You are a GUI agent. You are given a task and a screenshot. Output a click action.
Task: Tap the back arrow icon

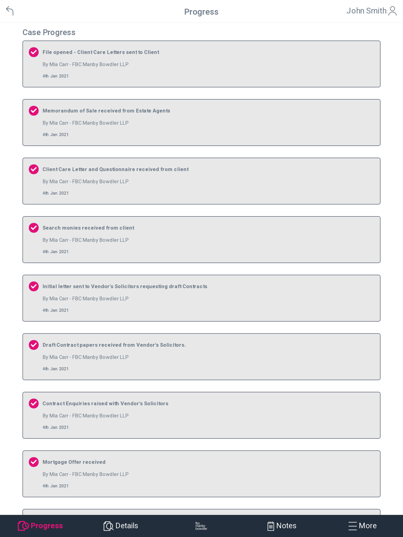pos(10,11)
